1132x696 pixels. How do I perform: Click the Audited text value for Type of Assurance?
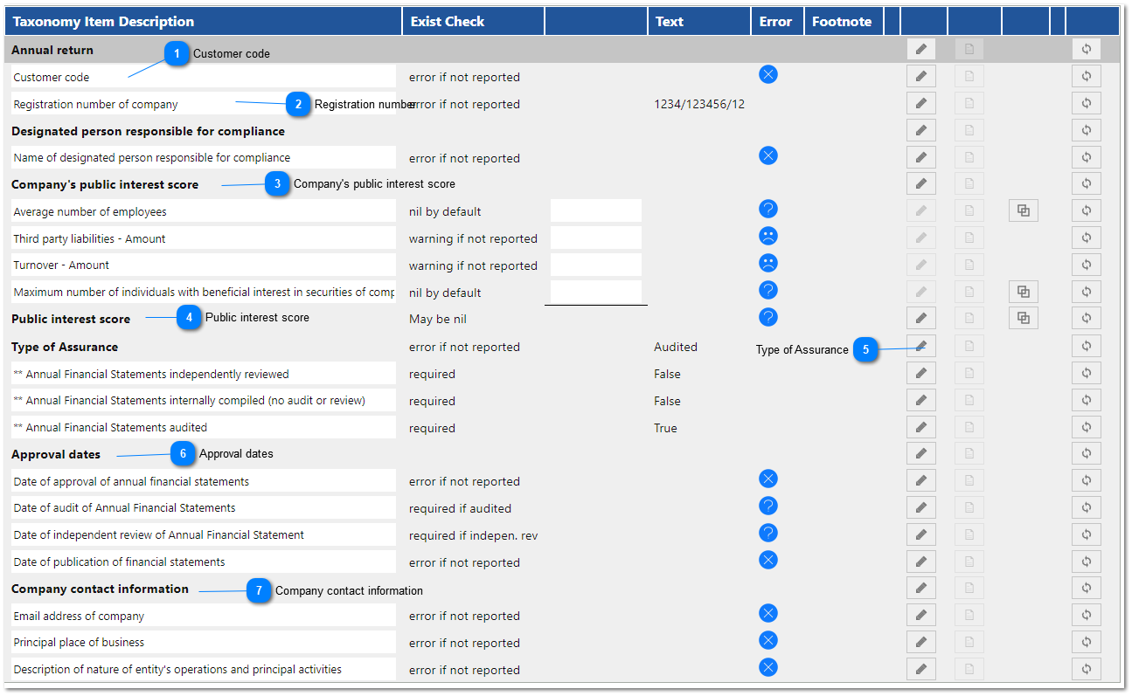coord(676,347)
